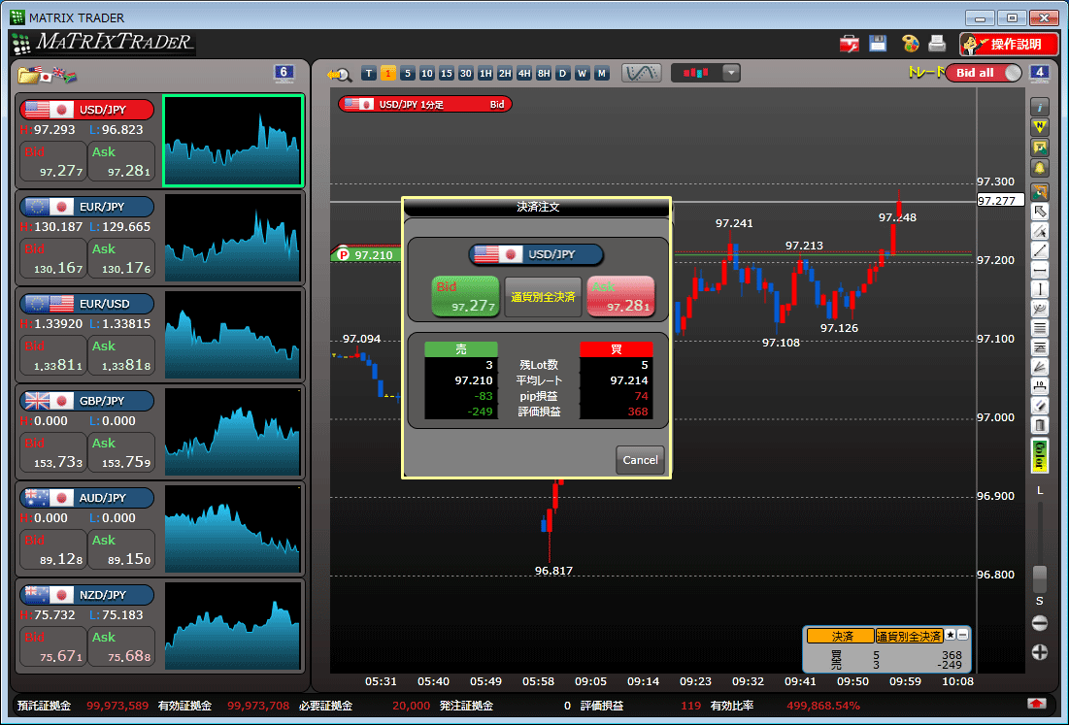This screenshot has height=725, width=1069.
Task: Click the Color tool button
Action: pos(1040,455)
